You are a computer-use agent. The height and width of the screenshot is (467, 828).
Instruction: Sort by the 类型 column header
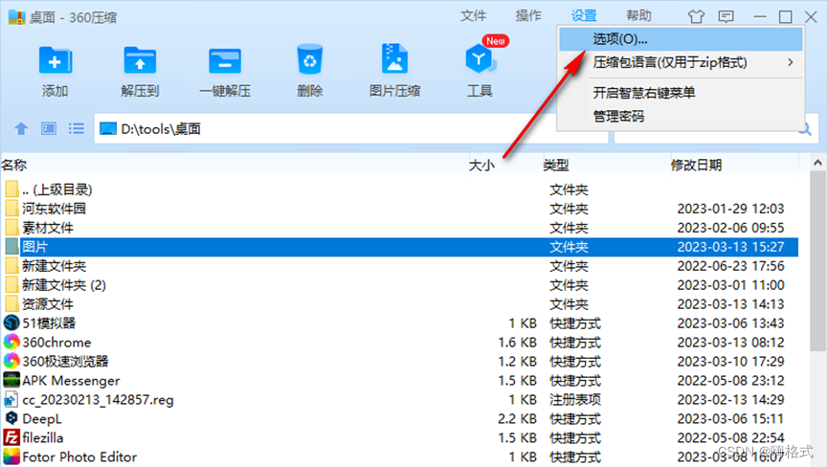556,166
